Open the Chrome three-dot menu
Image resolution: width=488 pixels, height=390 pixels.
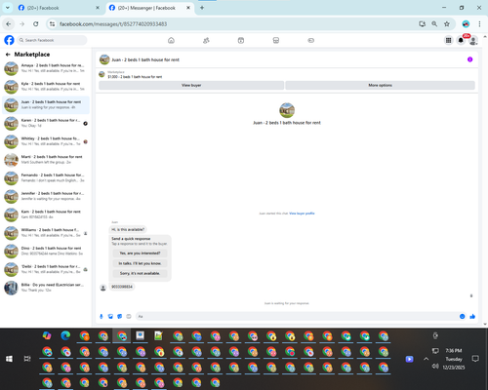(x=479, y=24)
